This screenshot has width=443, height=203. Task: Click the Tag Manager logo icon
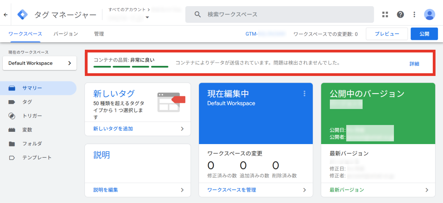[22, 15]
